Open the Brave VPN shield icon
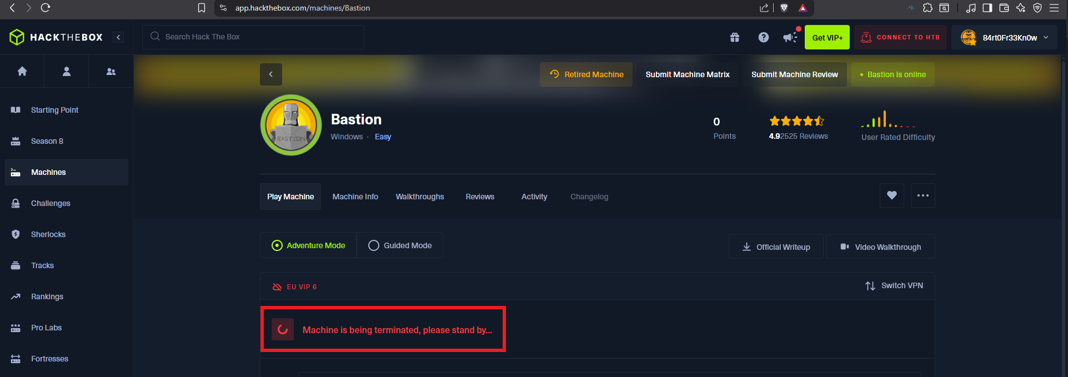 1037,8
